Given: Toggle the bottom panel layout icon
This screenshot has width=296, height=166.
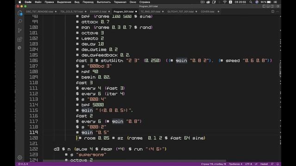Looking at the screenshot, I should 268,6.
